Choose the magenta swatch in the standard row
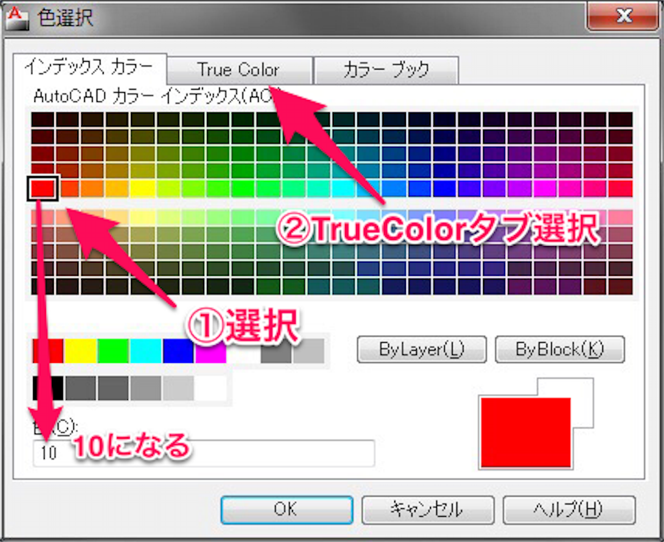The width and height of the screenshot is (664, 542). [211, 351]
